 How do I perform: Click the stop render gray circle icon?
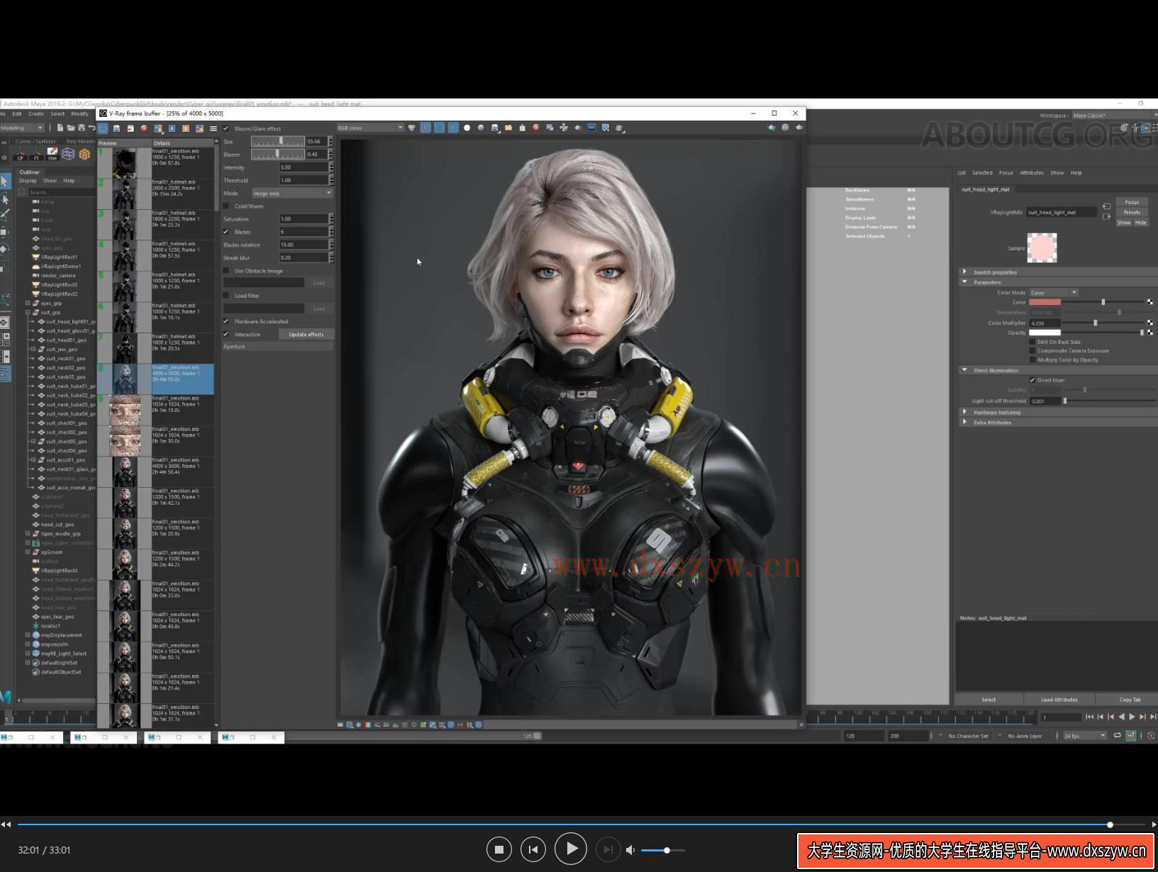[785, 128]
